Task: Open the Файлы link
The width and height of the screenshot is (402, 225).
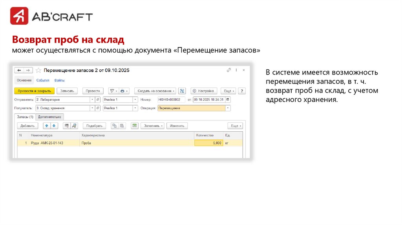Action: 59,80
